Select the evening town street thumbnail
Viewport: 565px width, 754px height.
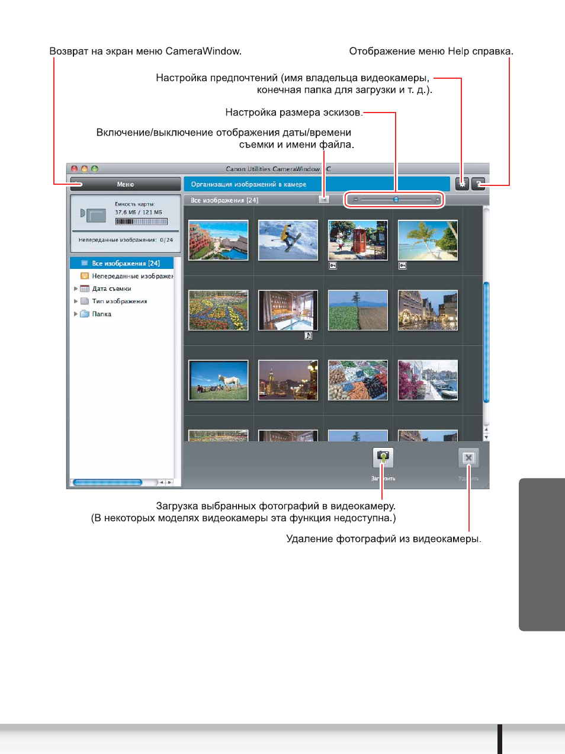pos(428,310)
